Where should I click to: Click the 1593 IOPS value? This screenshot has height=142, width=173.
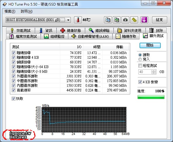click(x=74, y=85)
